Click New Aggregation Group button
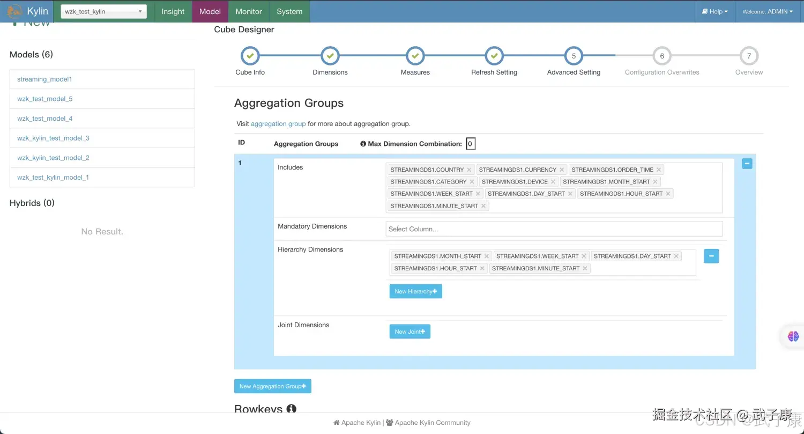 (273, 386)
